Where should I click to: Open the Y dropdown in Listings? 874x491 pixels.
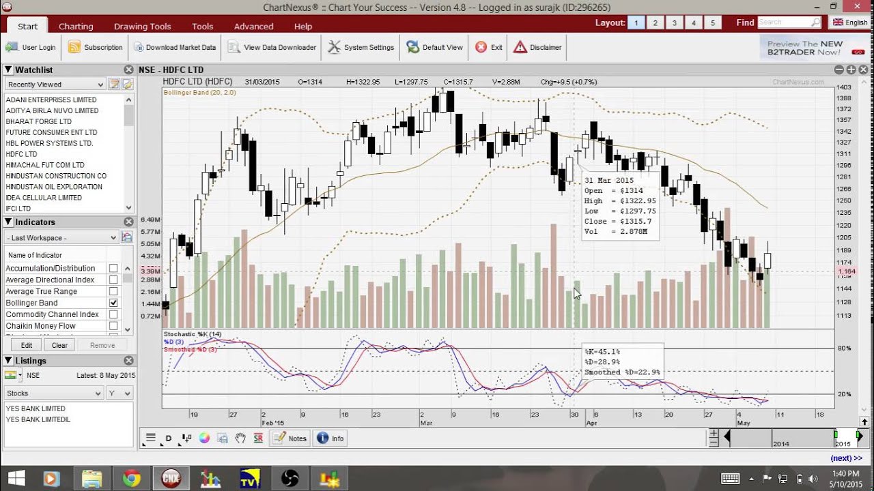point(119,393)
